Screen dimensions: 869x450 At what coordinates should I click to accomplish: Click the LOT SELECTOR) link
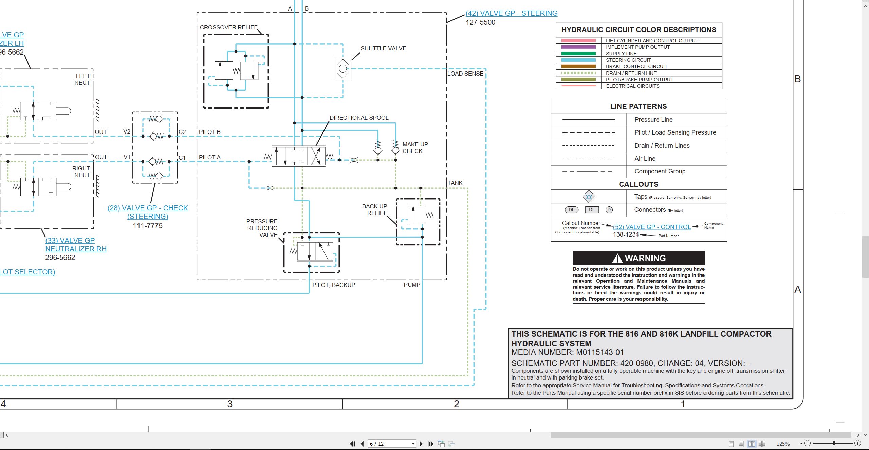click(x=27, y=272)
